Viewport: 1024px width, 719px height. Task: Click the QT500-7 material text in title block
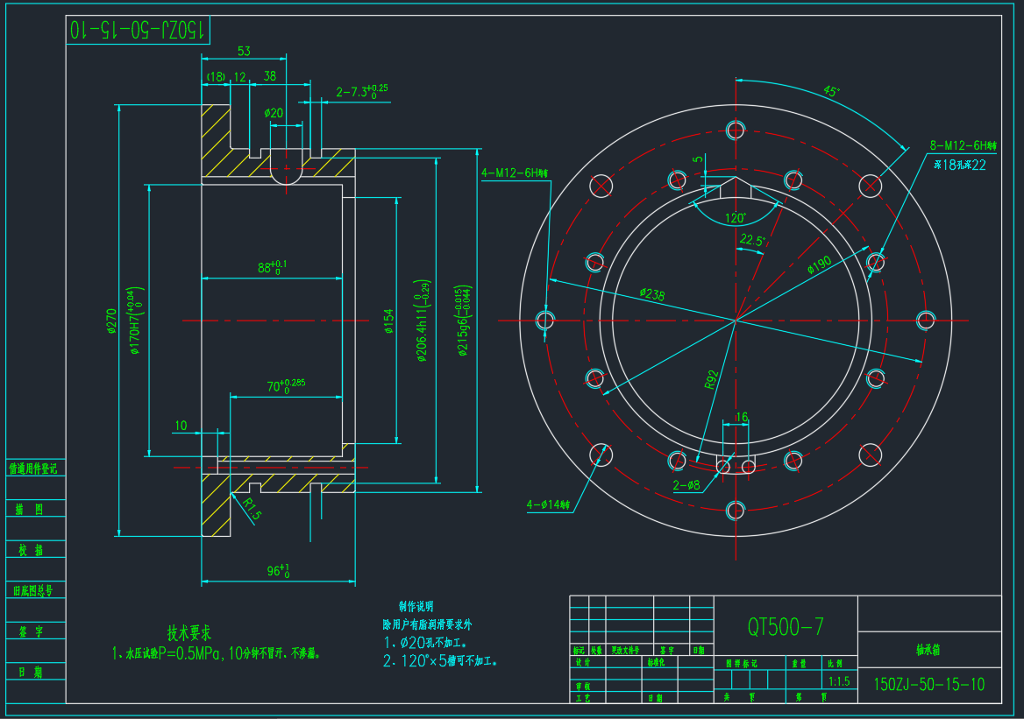click(x=785, y=626)
